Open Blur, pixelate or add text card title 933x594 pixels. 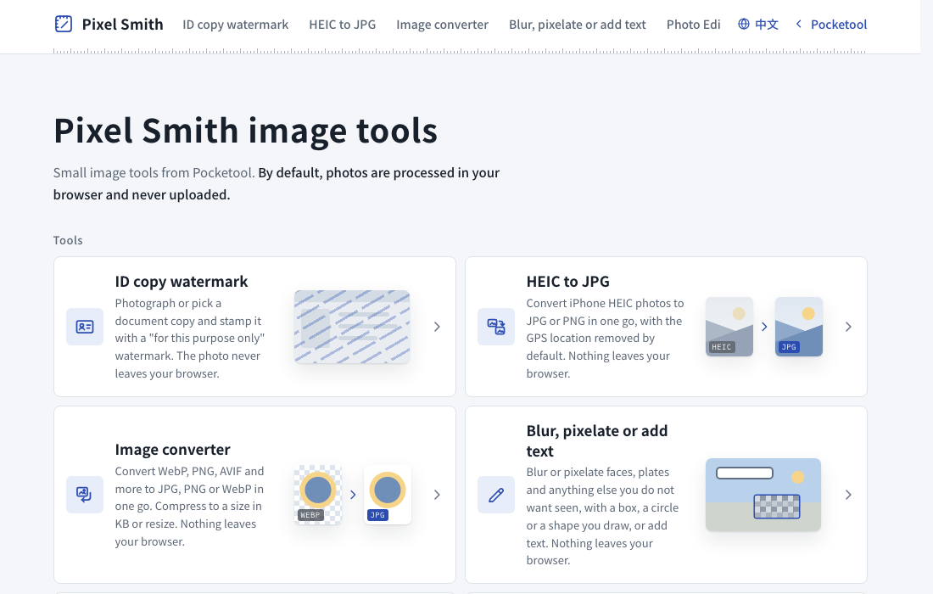pyautogui.click(x=597, y=440)
